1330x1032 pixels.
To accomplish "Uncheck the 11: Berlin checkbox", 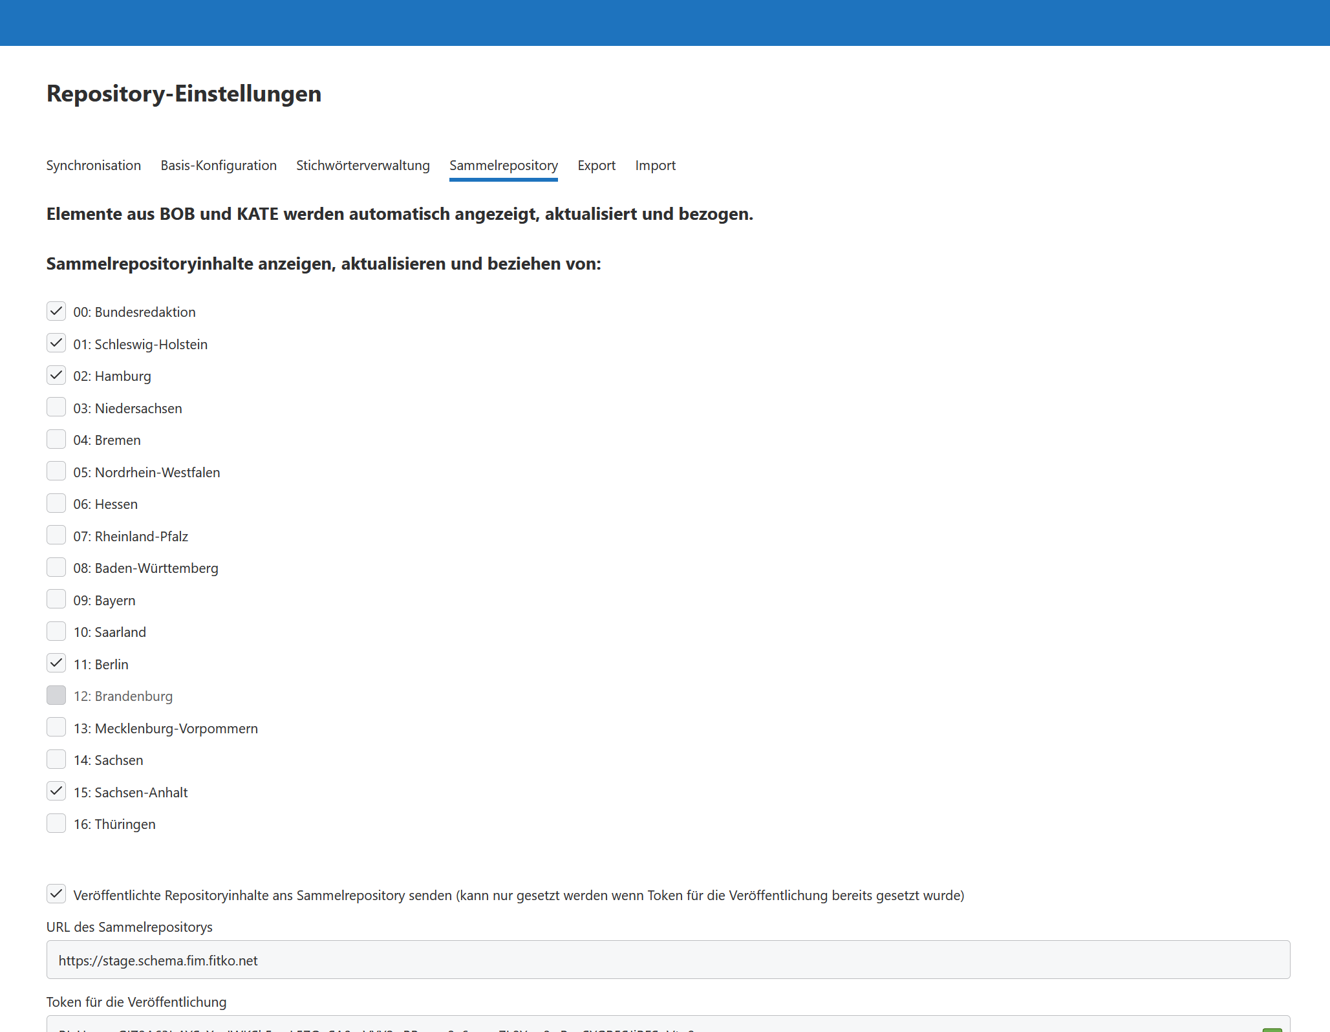I will tap(56, 663).
